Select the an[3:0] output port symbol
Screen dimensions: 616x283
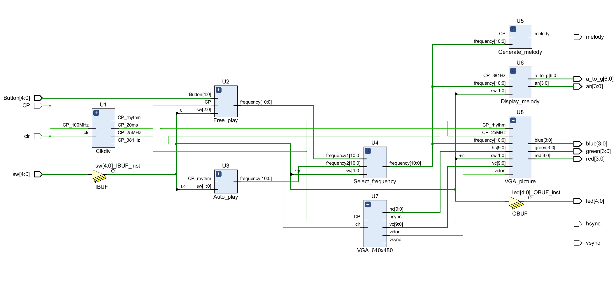pyautogui.click(x=578, y=86)
